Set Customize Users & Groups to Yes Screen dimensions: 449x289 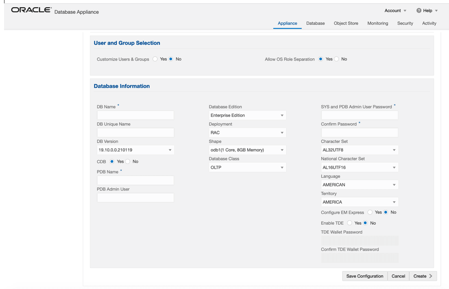coord(155,59)
